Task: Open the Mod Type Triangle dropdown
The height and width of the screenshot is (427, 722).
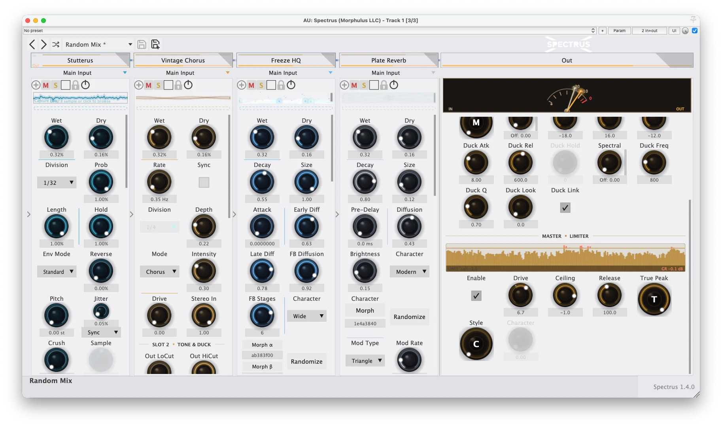Action: point(365,361)
